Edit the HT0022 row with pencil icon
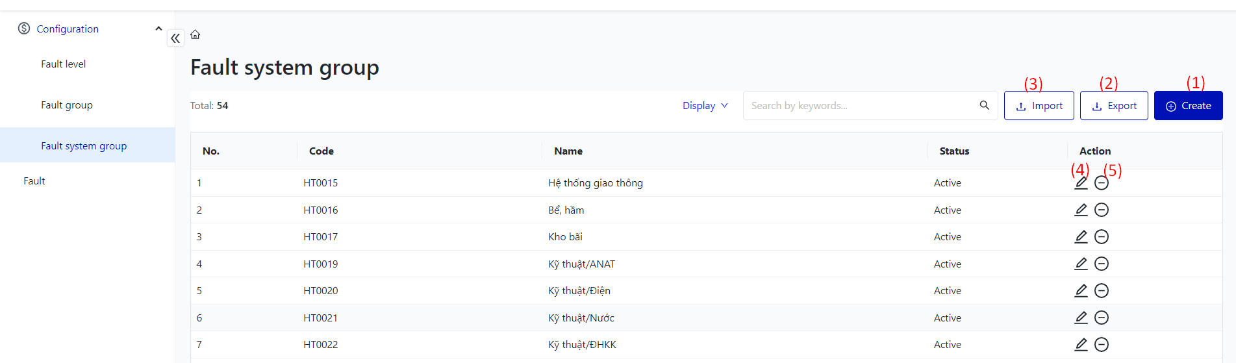This screenshot has width=1236, height=363. coord(1081,345)
